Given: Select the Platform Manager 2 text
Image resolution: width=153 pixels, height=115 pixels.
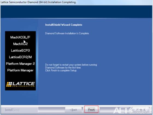Looking at the screenshot, I should coord(20,64).
